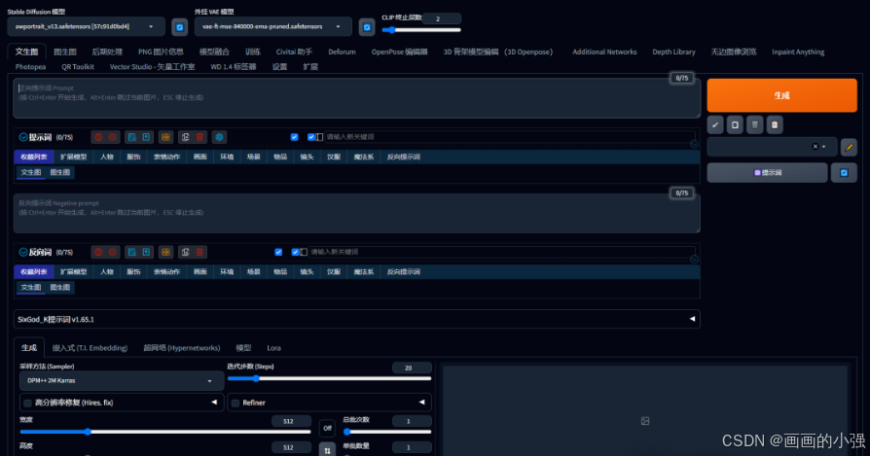Toggle the checkbox adjoining the 反向词 keyword input
Viewport: 870px width, 456px height.
pos(295,252)
